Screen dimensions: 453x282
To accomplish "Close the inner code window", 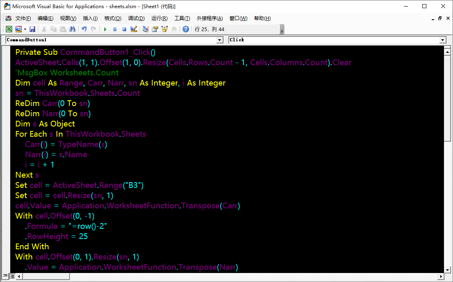I will pos(448,18).
